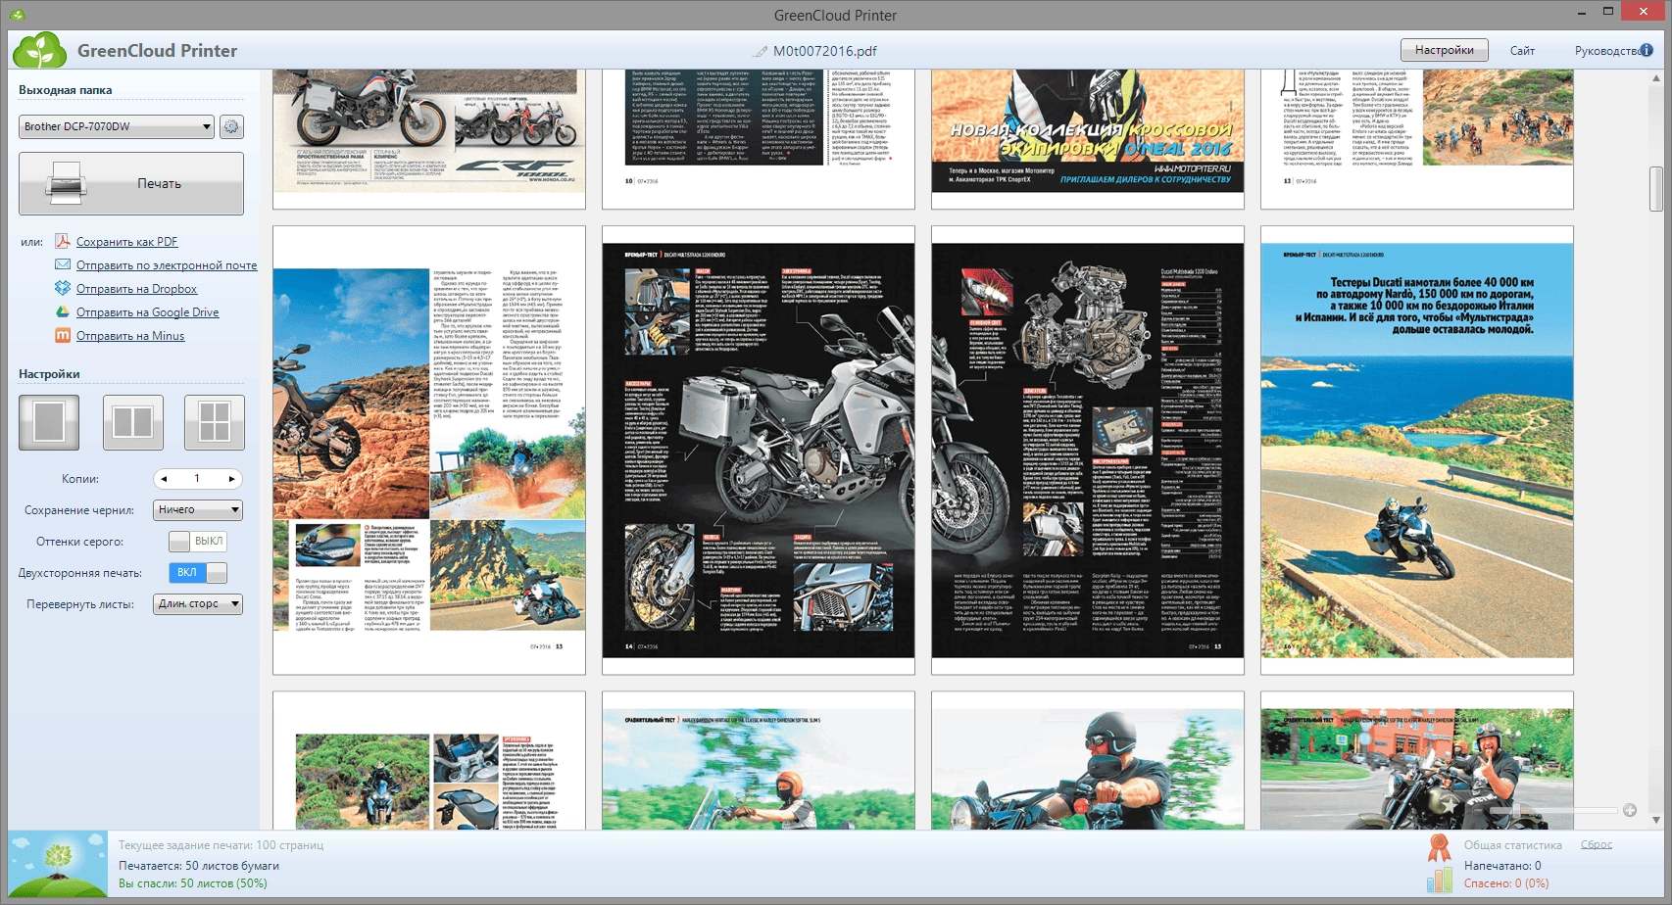The height and width of the screenshot is (905, 1672).
Task: Click the vertical scrollbar thumb
Action: 1656,189
